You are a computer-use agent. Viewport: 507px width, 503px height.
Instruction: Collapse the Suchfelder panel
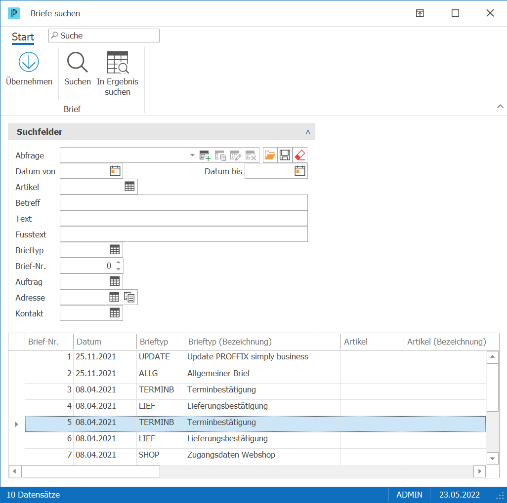[x=308, y=132]
